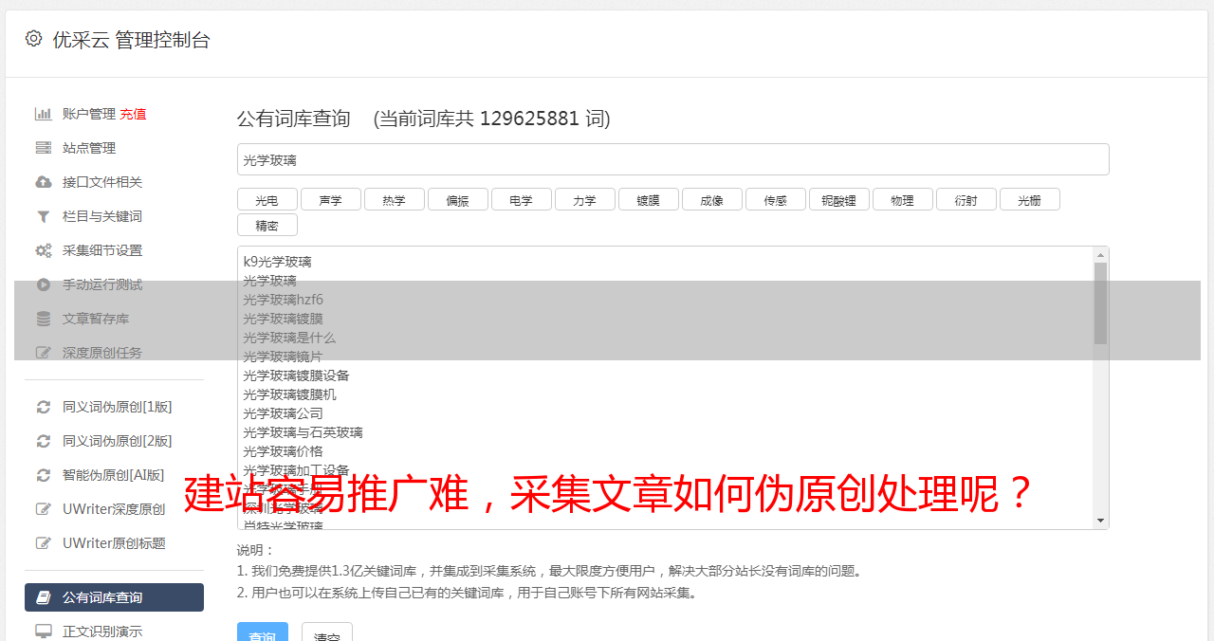The width and height of the screenshot is (1214, 641).
Task: Click the book icon for 公有词库查询
Action: [x=44, y=597]
